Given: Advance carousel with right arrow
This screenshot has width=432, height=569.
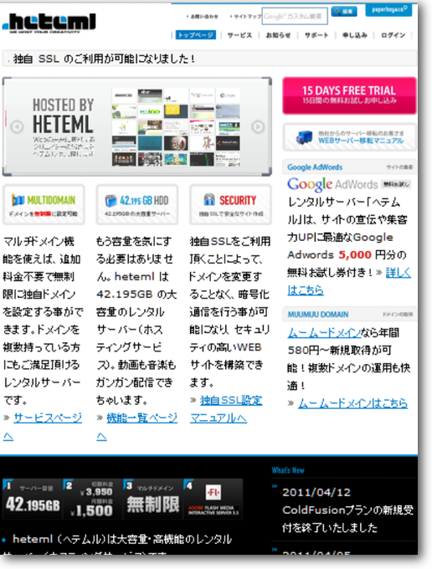Looking at the screenshot, I should click(x=258, y=126).
